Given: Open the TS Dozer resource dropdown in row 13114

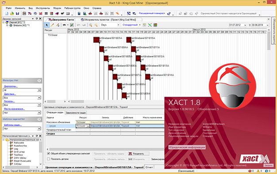Looking at the screenshot, I should 88,126.
